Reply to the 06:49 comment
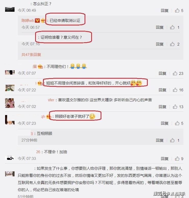 (165, 10)
